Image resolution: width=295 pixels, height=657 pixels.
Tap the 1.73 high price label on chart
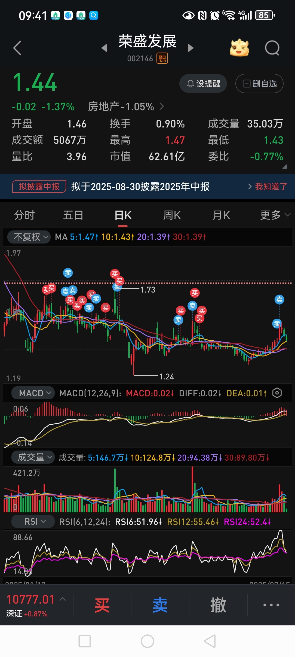tap(148, 290)
